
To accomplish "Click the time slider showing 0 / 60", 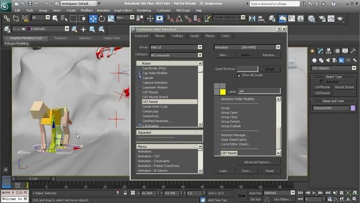I will [33, 179].
